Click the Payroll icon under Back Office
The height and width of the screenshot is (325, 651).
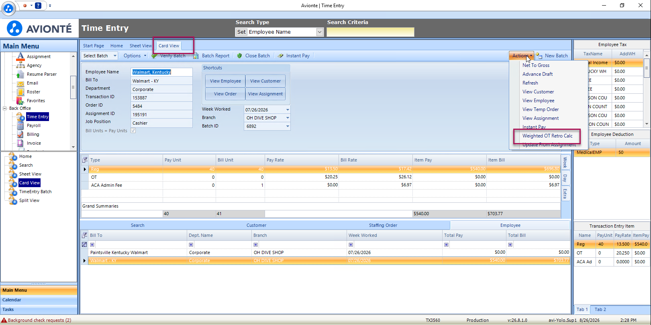tap(20, 125)
